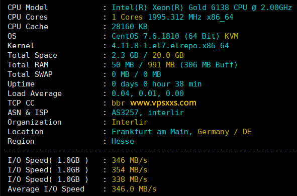Click the CPU Model value text

(202, 8)
